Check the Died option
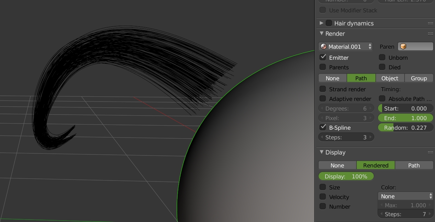435x222 pixels. pyautogui.click(x=382, y=67)
